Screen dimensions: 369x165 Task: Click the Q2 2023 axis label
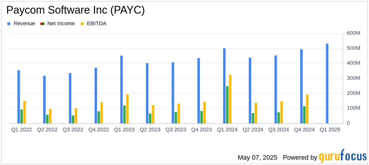[x=150, y=130]
